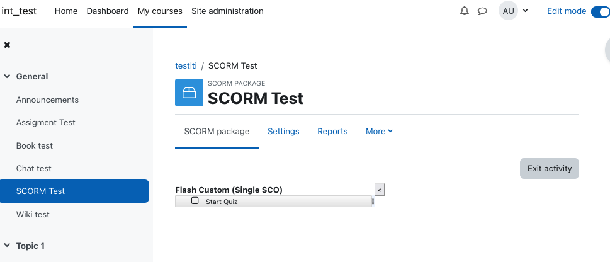Toggle Edit mode switch
Image resolution: width=610 pixels, height=262 pixels.
click(601, 11)
